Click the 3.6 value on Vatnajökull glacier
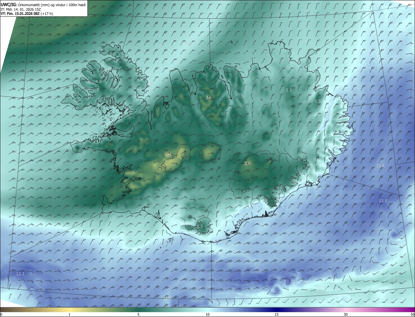 (x=247, y=164)
